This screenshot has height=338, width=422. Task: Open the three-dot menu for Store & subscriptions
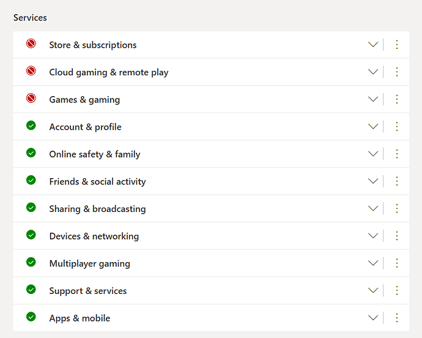[x=396, y=45]
